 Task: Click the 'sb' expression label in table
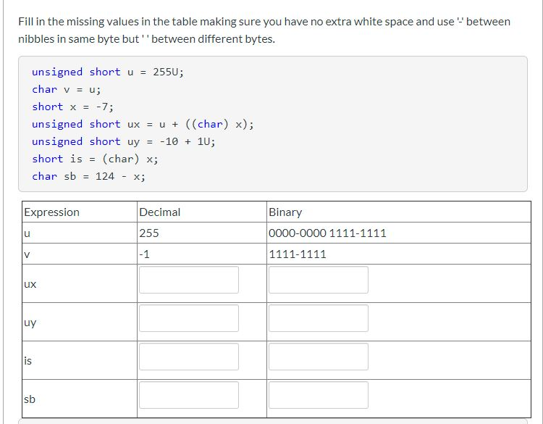30,399
